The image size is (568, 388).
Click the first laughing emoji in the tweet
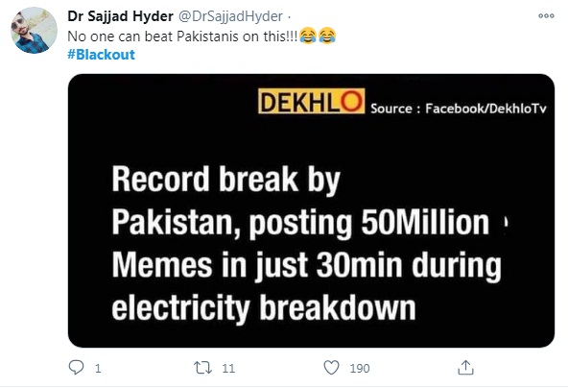coord(308,36)
